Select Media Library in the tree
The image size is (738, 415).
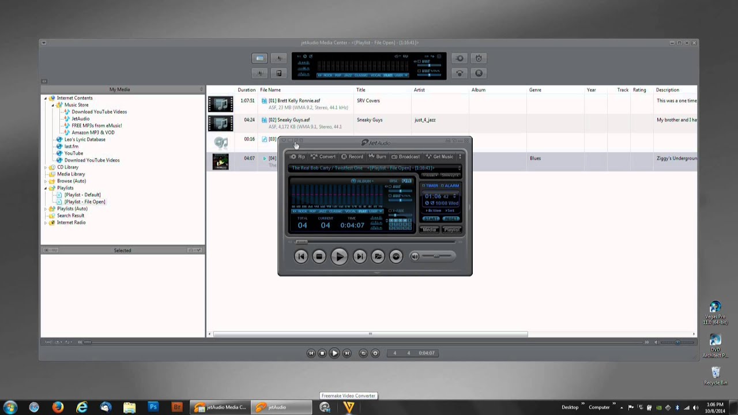point(71,174)
